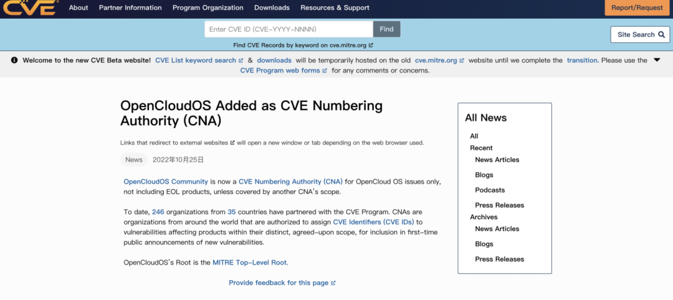The image size is (673, 300).
Task: Click external-link icon after CVE Program web forms
Action: pos(325,71)
